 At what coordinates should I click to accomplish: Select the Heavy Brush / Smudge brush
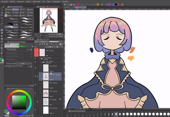[12, 30]
